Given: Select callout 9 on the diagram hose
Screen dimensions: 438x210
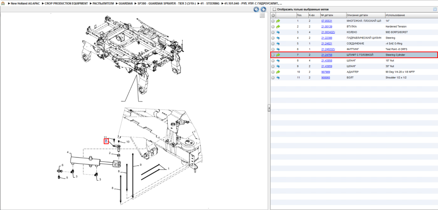Looking at the screenshot, I should tap(141, 165).
